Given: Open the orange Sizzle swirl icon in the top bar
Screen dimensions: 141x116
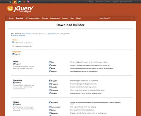Looking at the screenshot, I should [x=24, y=2].
